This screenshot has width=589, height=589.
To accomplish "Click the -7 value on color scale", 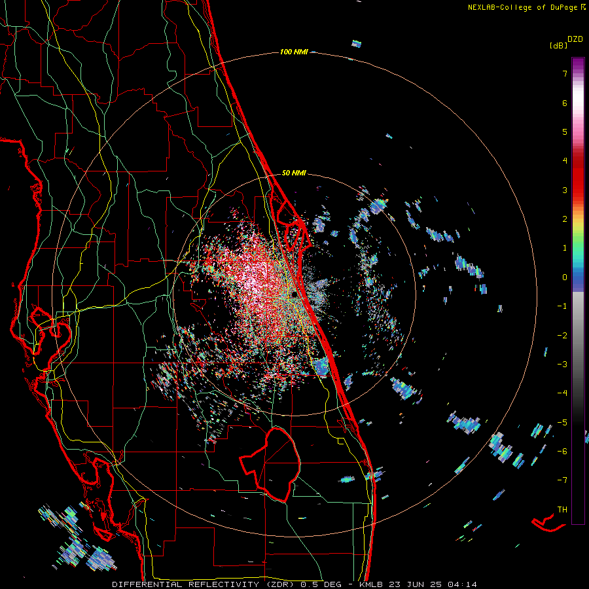I will click(562, 480).
